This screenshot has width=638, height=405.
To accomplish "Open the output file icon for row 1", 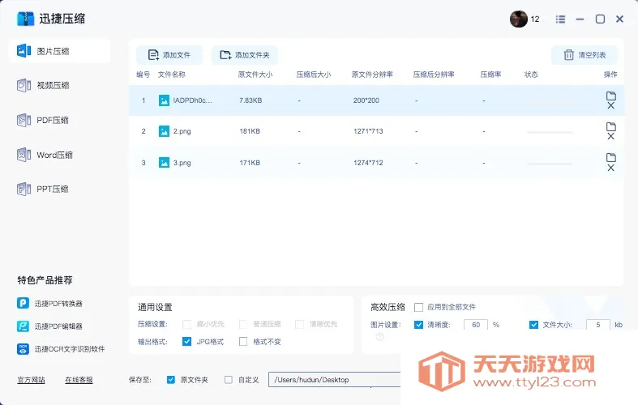I will (611, 96).
